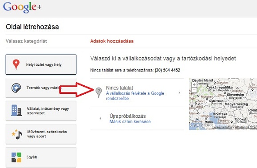
Task: Click the phone number (20) 564 4452
Action: 167,70
